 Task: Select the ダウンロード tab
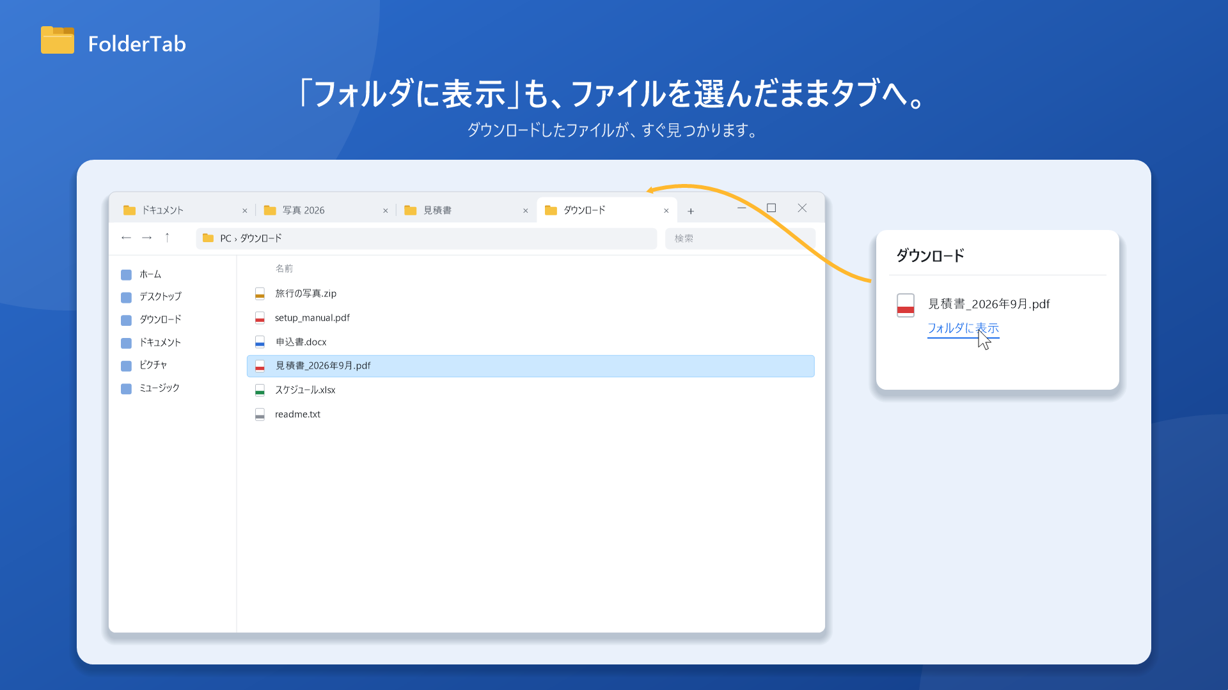607,210
